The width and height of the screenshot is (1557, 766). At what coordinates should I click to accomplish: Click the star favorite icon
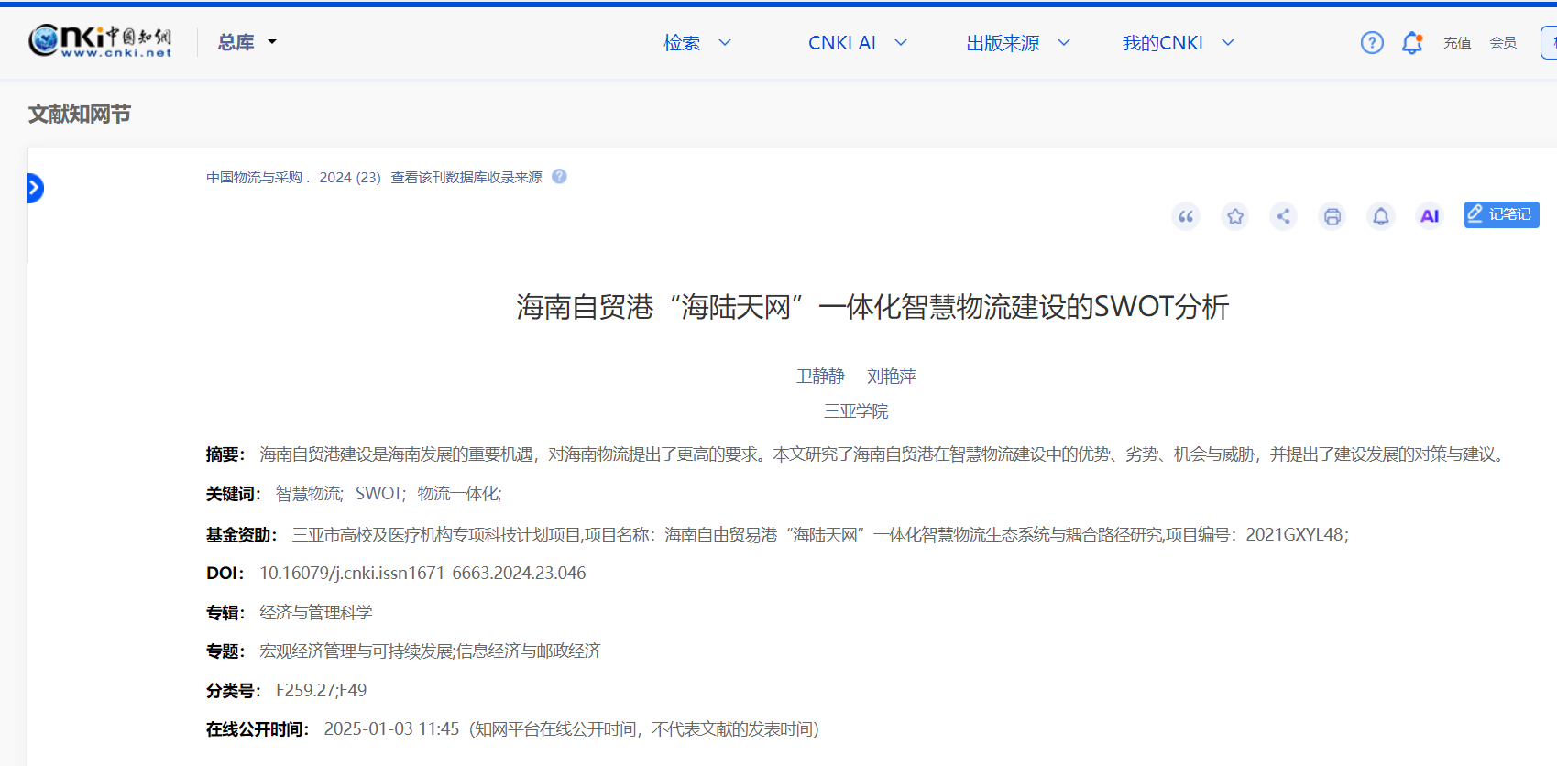pos(1235,216)
